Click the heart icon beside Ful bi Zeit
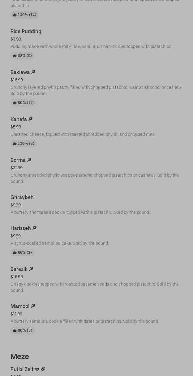 [37, 369]
